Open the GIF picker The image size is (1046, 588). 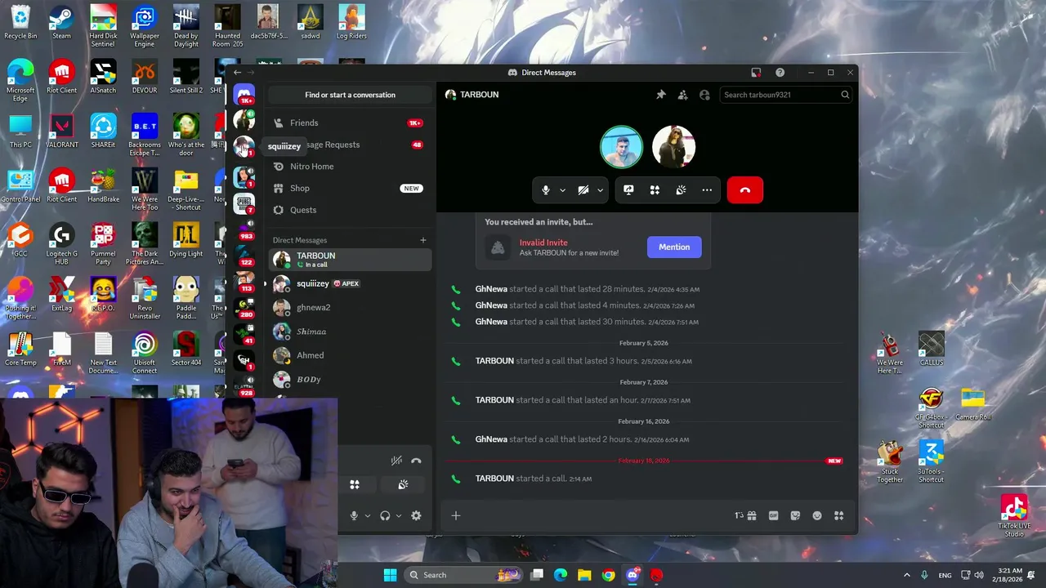tap(773, 516)
